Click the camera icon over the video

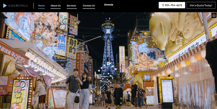(x=214, y=16)
